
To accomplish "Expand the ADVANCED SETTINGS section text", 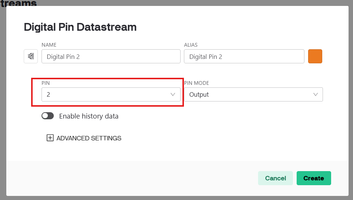I will (x=89, y=138).
